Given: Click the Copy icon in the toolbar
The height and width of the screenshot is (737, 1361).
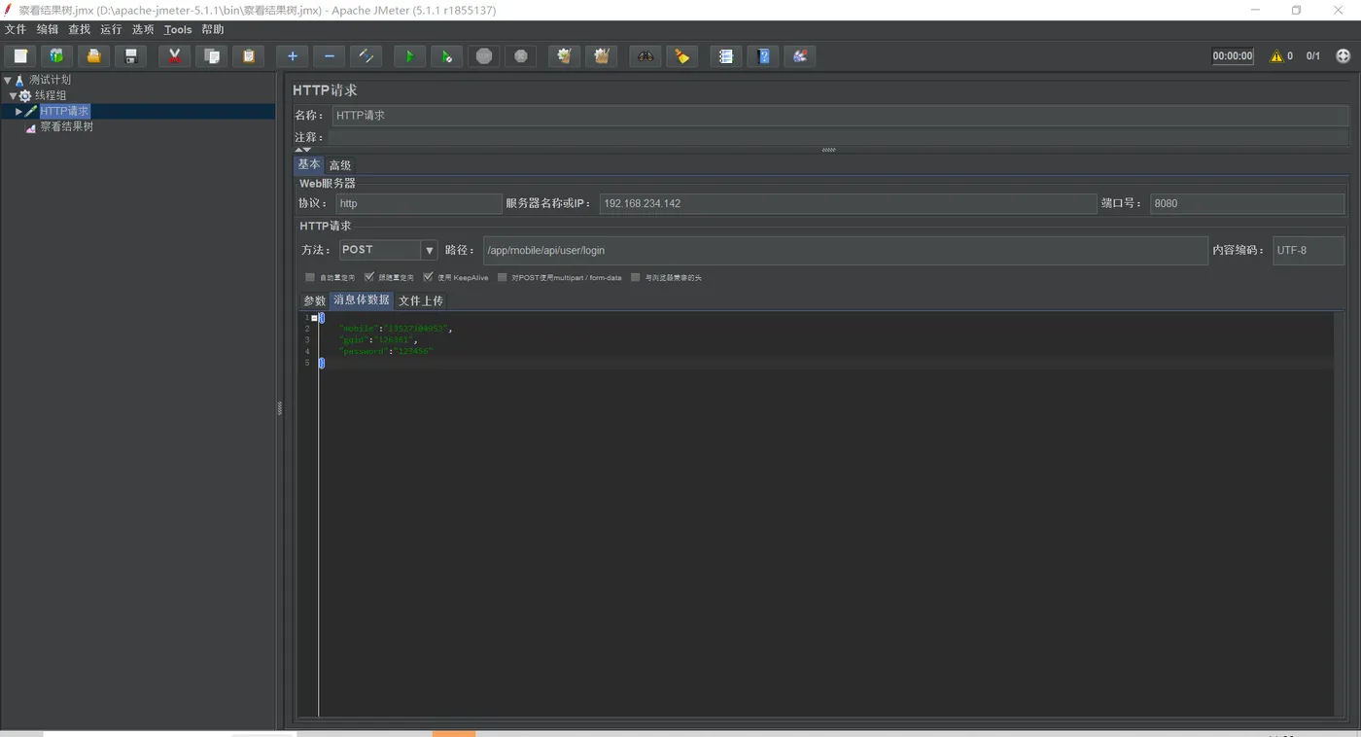Looking at the screenshot, I should click(x=211, y=56).
